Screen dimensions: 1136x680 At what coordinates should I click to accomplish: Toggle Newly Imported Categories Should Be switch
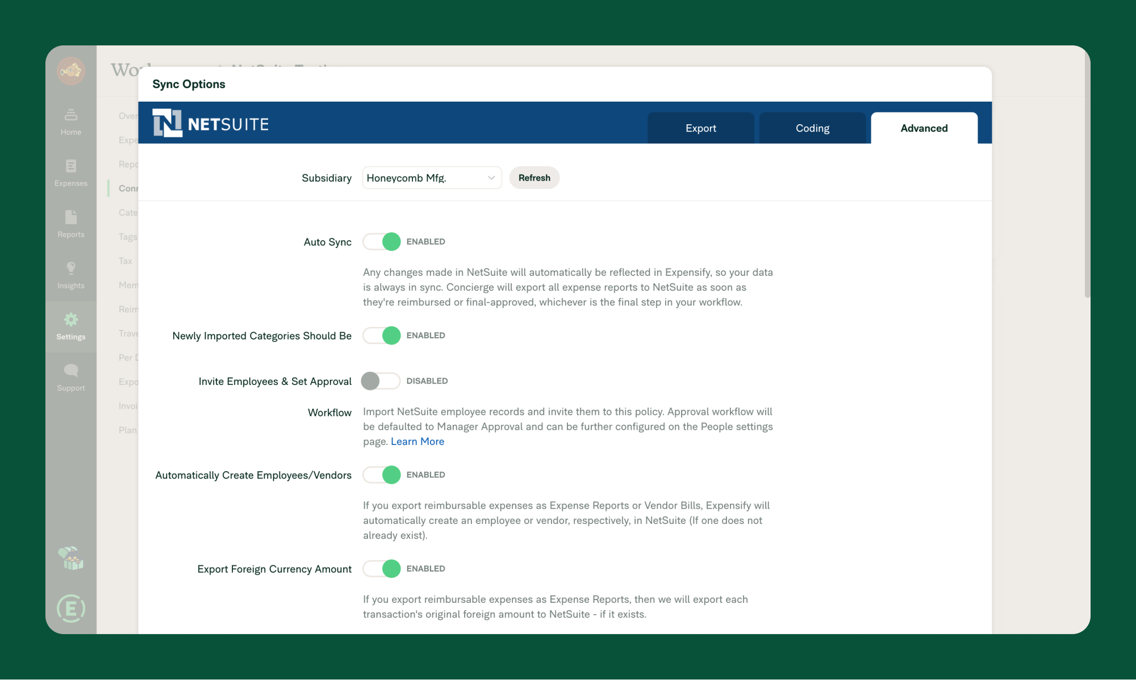coord(382,335)
